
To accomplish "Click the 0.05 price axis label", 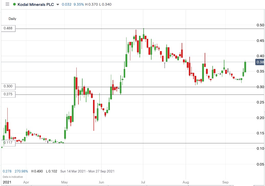I will click(x=260, y=164).
